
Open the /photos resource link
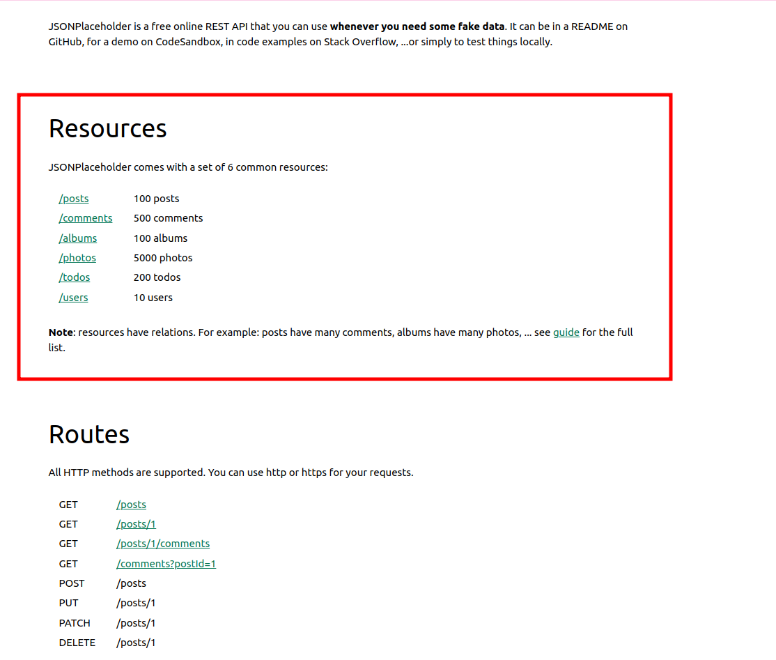[77, 258]
